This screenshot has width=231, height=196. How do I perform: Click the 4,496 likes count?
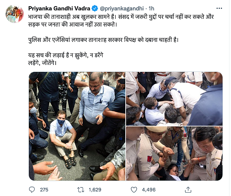tap(149, 190)
